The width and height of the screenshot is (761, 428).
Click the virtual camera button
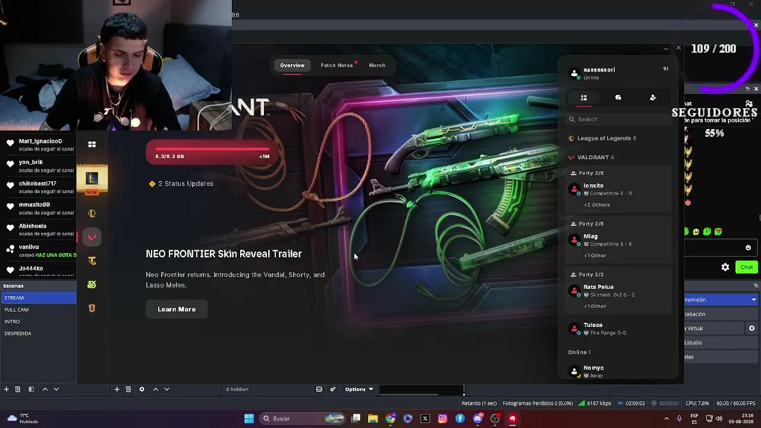point(715,328)
